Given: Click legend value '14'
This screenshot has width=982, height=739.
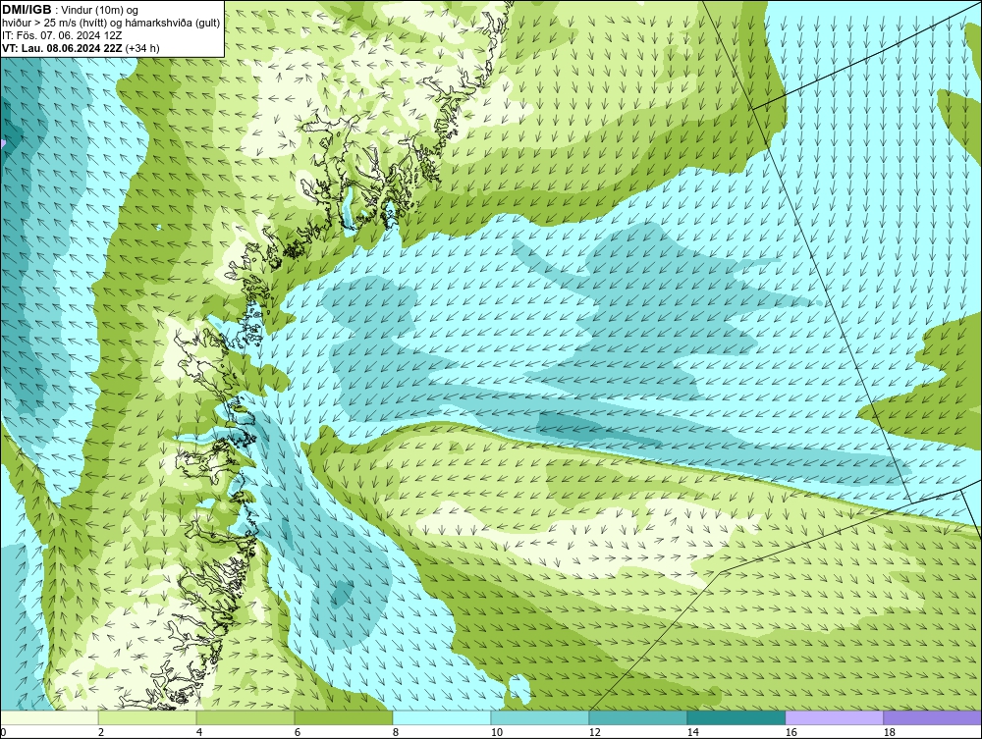Looking at the screenshot, I should click(x=692, y=732).
